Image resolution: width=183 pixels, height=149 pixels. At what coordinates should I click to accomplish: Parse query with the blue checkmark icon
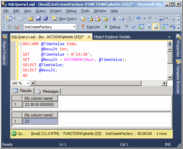pyautogui.click(x=134, y=27)
